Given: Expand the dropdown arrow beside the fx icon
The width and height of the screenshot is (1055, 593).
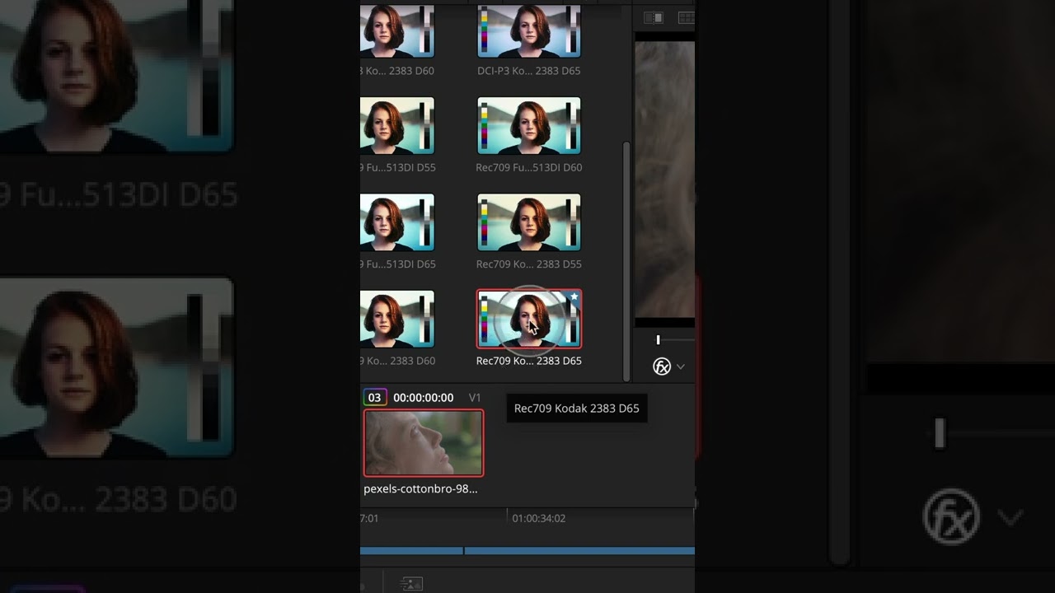Looking at the screenshot, I should (x=681, y=367).
